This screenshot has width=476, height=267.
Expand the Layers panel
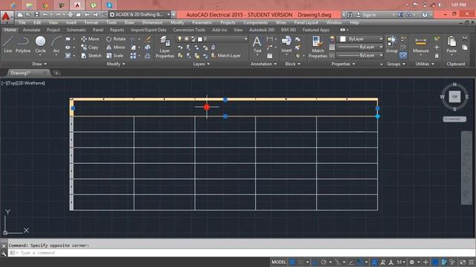(202, 64)
